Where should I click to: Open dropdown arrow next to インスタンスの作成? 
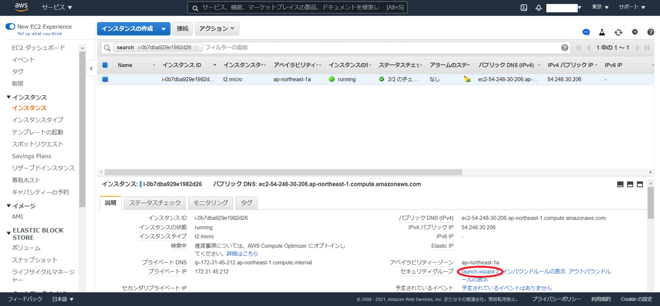click(163, 29)
